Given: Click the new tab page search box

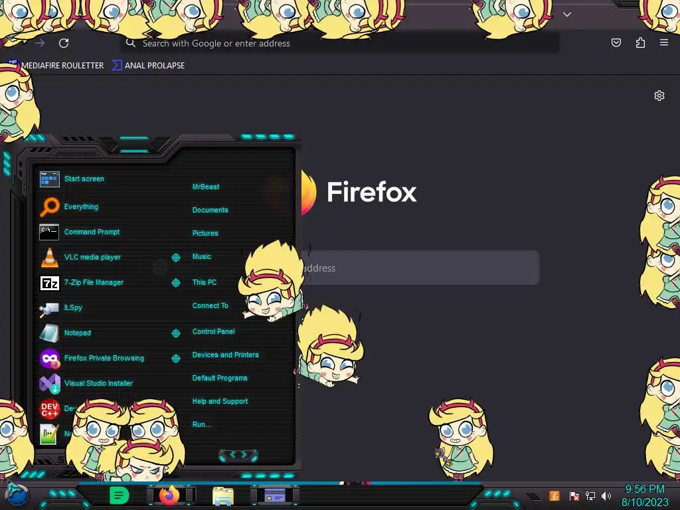Looking at the screenshot, I should click(x=420, y=268).
